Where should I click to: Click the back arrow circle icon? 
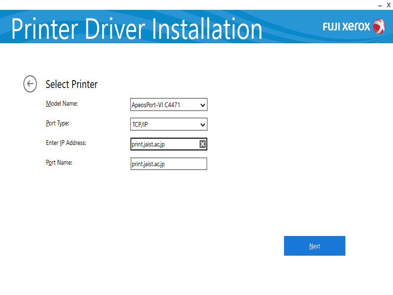pyautogui.click(x=30, y=84)
